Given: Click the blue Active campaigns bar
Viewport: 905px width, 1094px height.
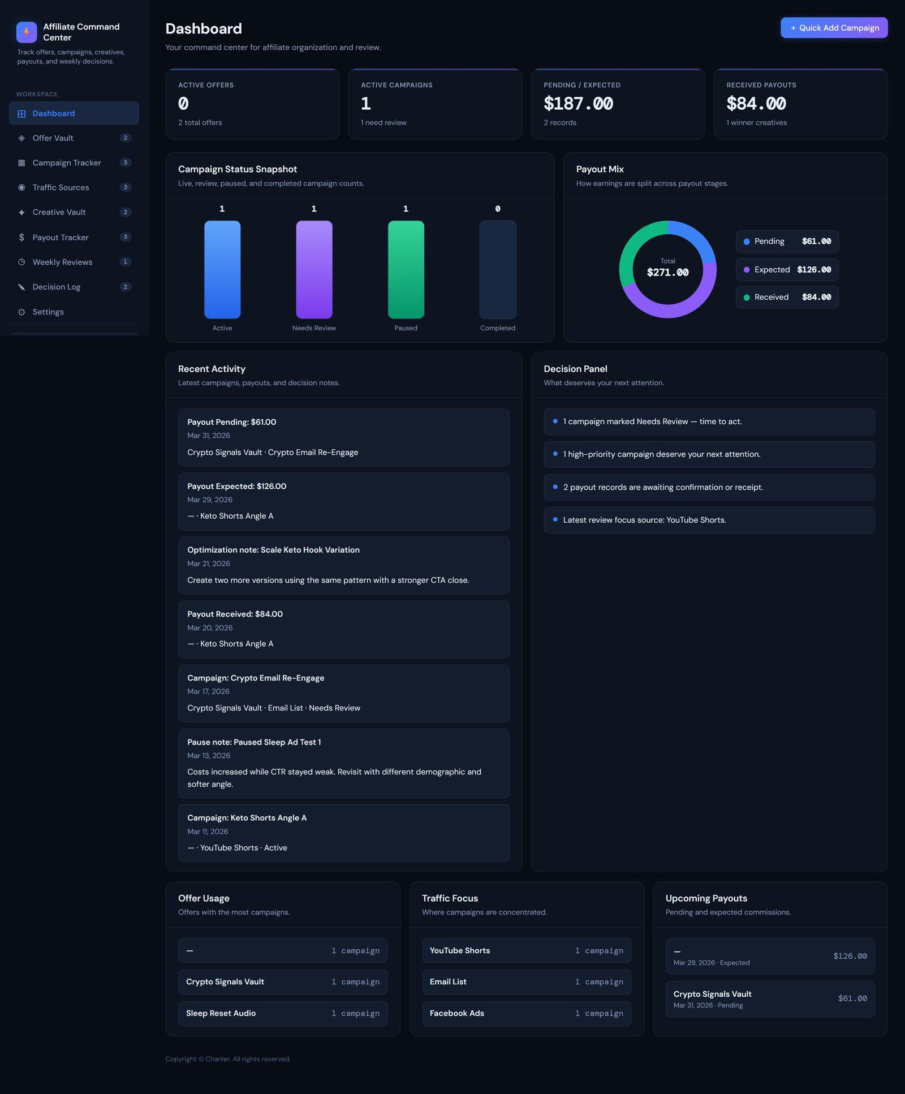Looking at the screenshot, I should tap(222, 270).
